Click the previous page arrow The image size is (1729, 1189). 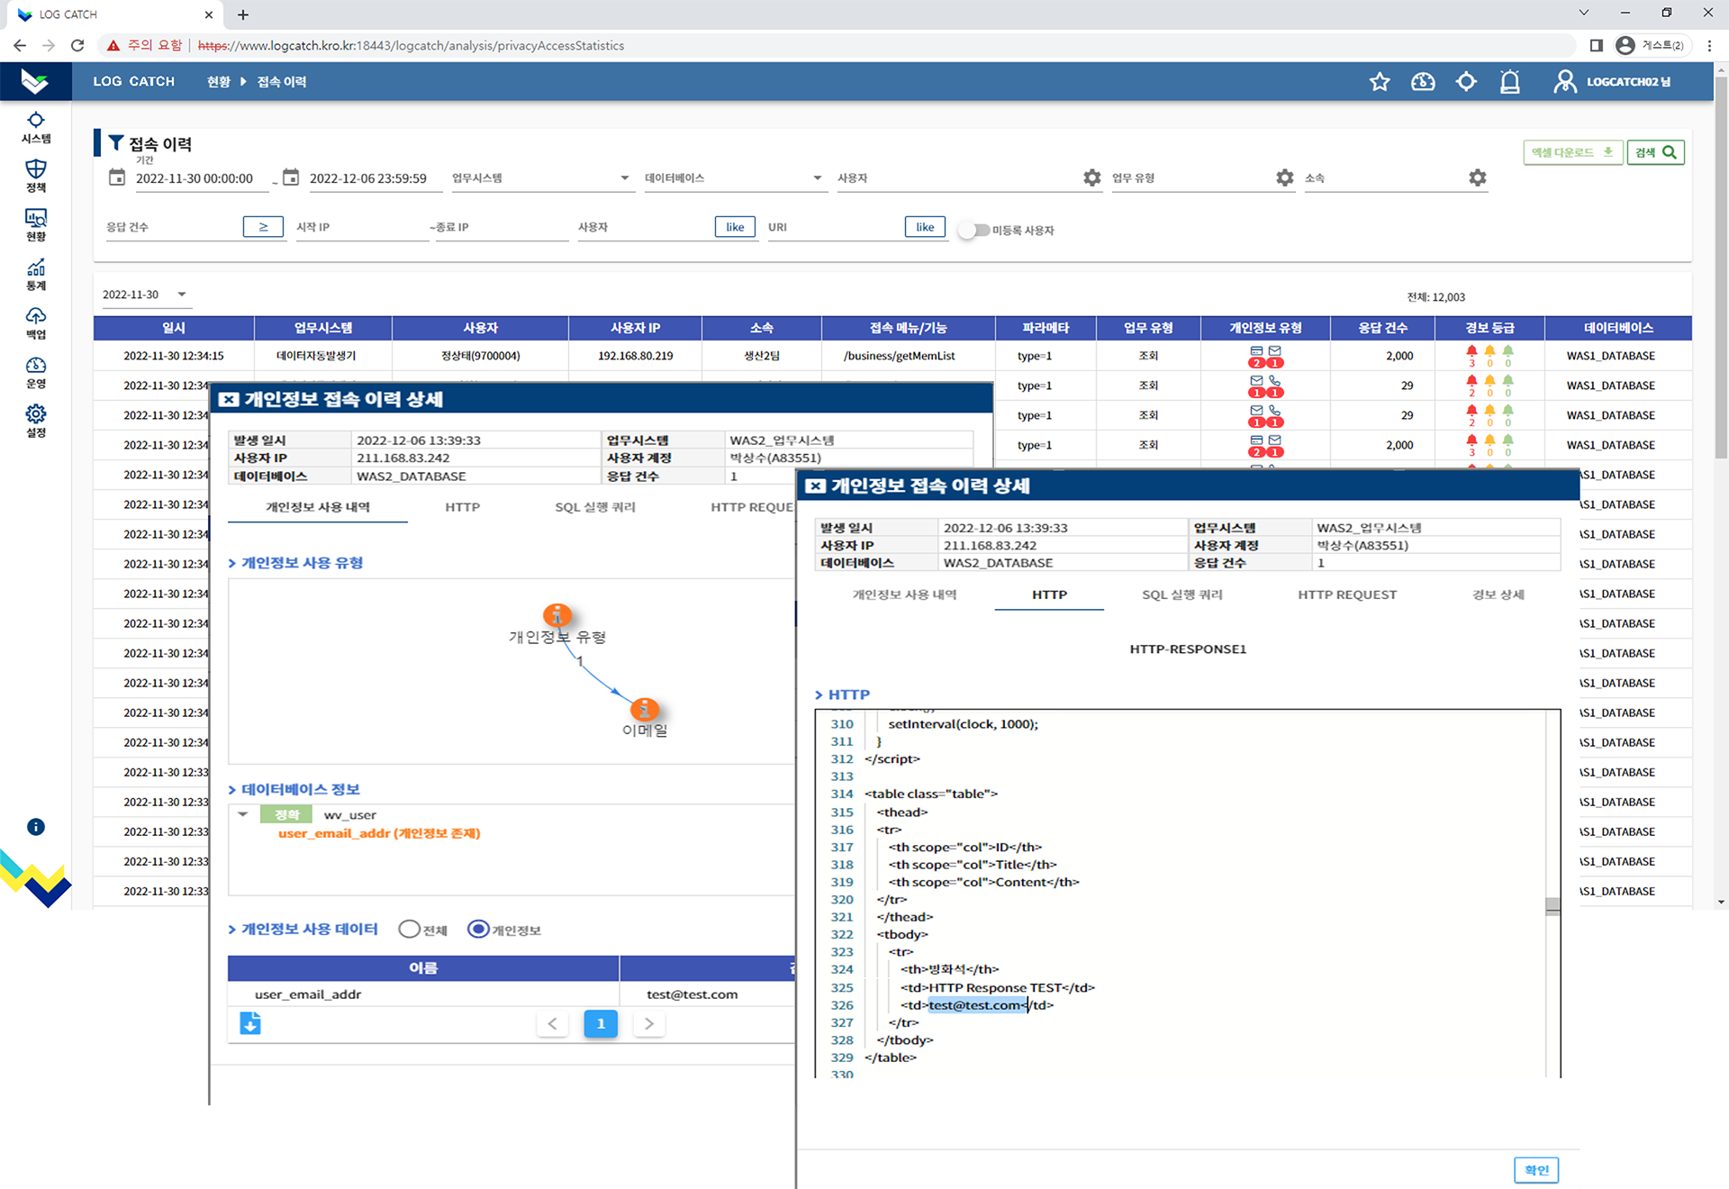coord(553,1023)
